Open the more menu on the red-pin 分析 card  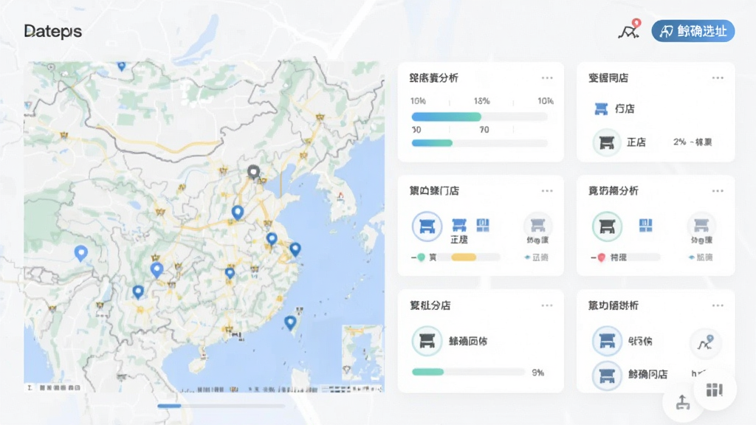pyautogui.click(x=718, y=191)
